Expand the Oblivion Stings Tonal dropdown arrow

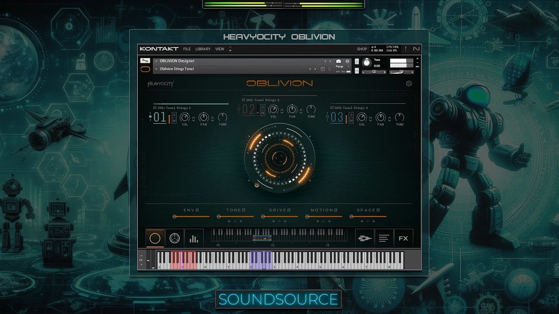156,69
